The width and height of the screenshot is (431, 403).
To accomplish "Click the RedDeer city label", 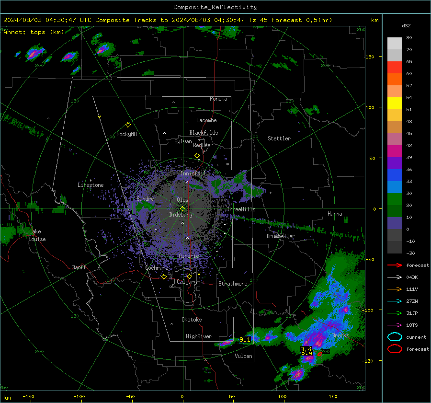I will tap(203, 145).
